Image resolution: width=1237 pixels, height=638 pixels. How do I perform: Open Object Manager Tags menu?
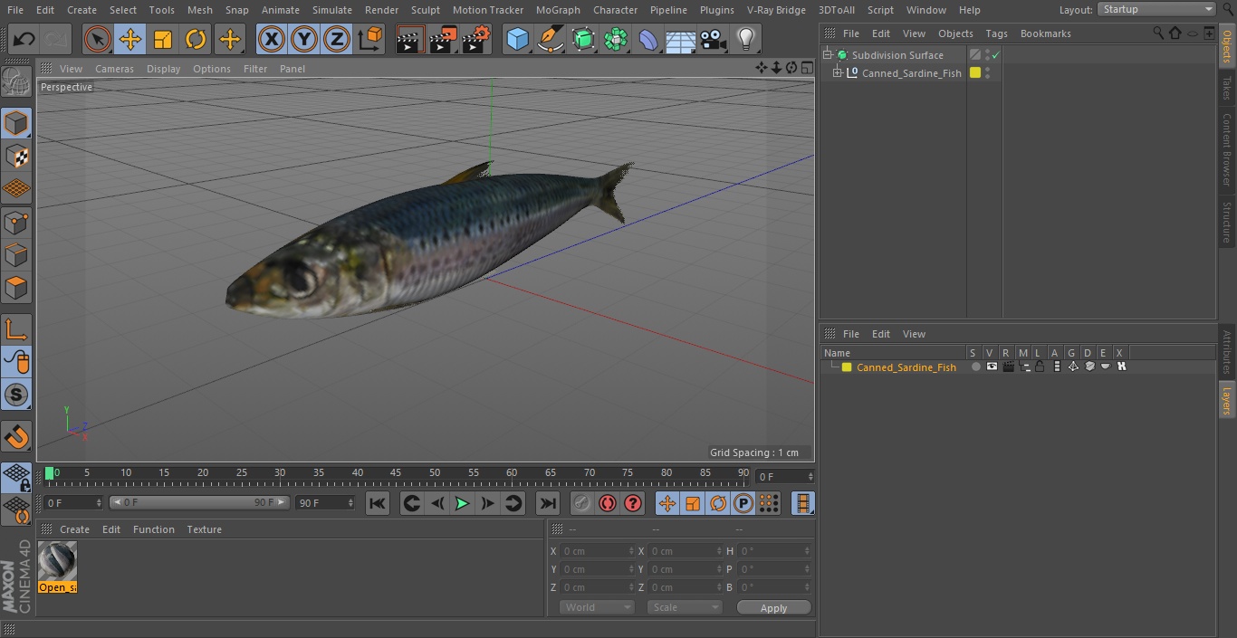[996, 33]
